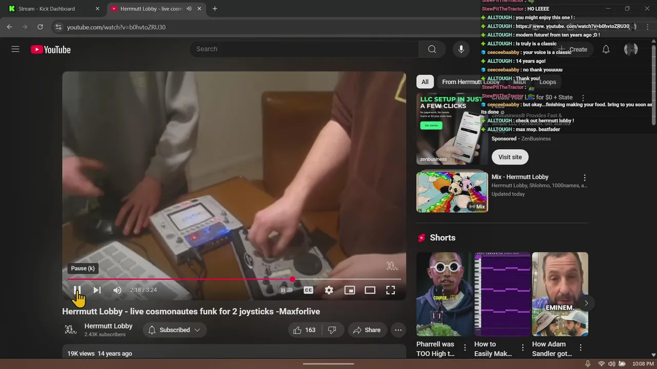Click the browser address bar URL
Screen dimensions: 657x369
117,27
